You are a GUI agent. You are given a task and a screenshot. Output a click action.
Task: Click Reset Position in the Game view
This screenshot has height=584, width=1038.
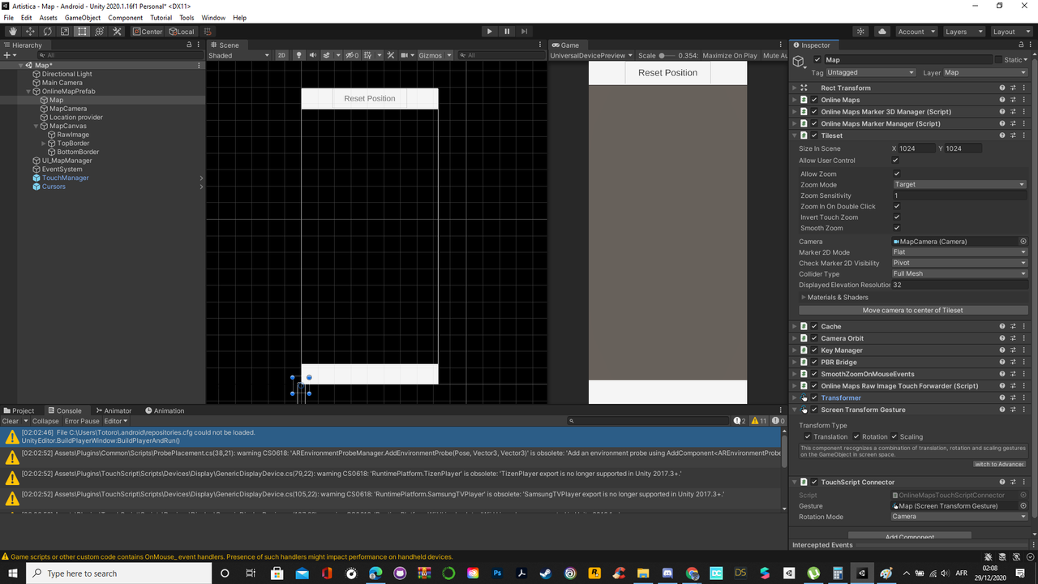tap(667, 73)
